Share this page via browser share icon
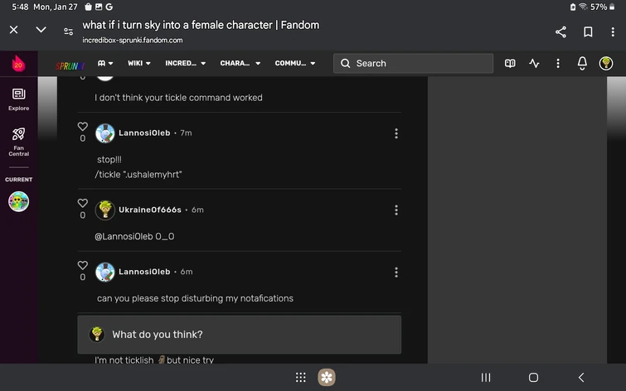Screen dimensions: 626x391 (x=561, y=32)
